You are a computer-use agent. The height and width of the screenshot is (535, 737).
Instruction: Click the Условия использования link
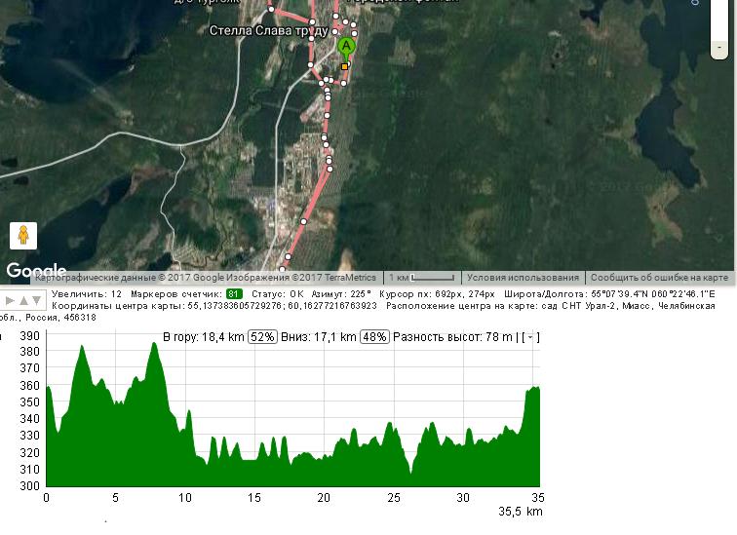[523, 278]
